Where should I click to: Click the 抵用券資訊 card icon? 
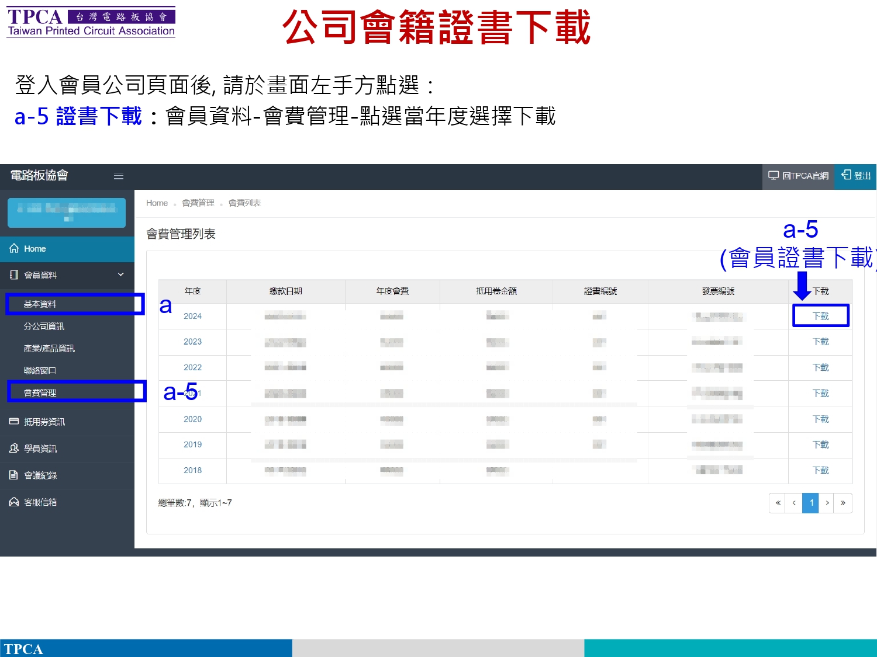tap(14, 421)
